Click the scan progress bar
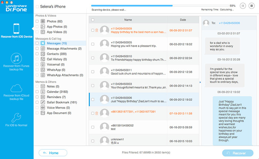Screen dimensions: 259x159 (160, 6)
